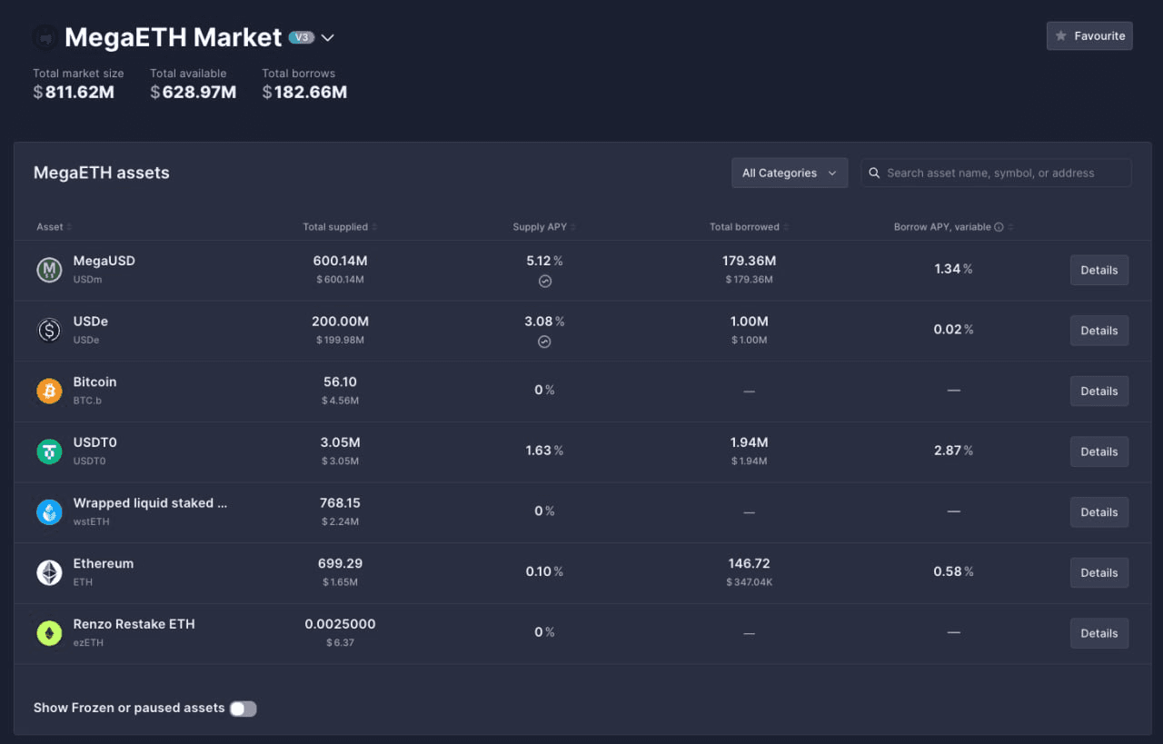Open Details for USDe
Screen dimensions: 1163x744
click(1099, 331)
